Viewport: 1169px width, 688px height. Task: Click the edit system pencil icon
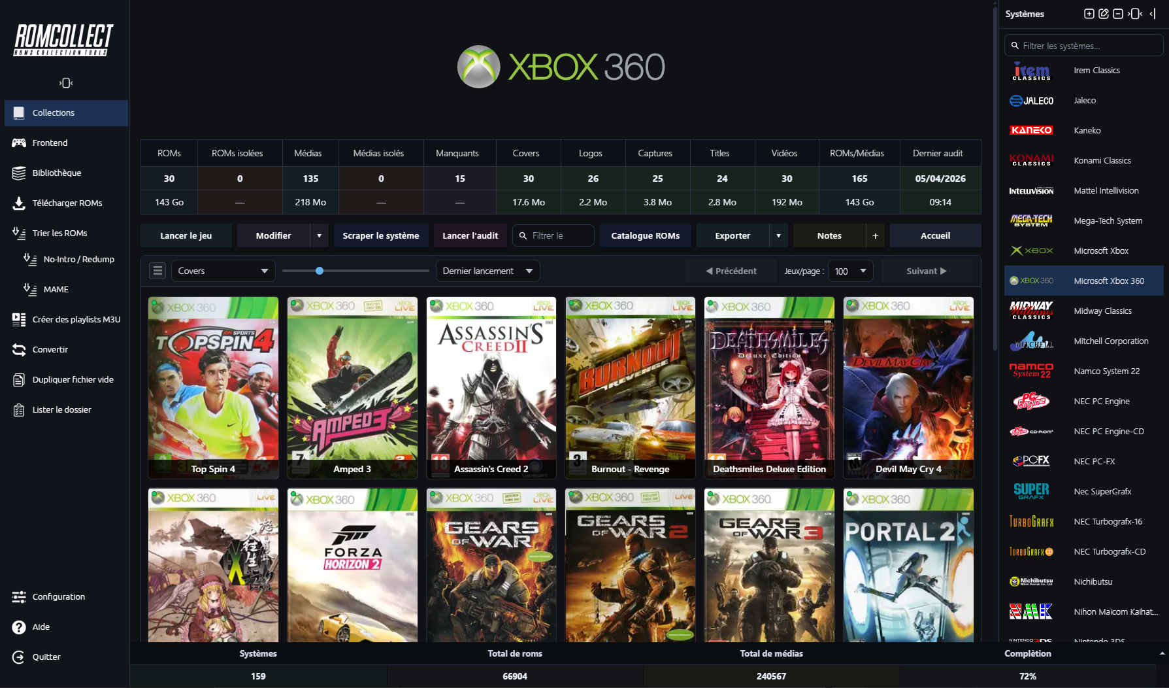click(x=1104, y=14)
